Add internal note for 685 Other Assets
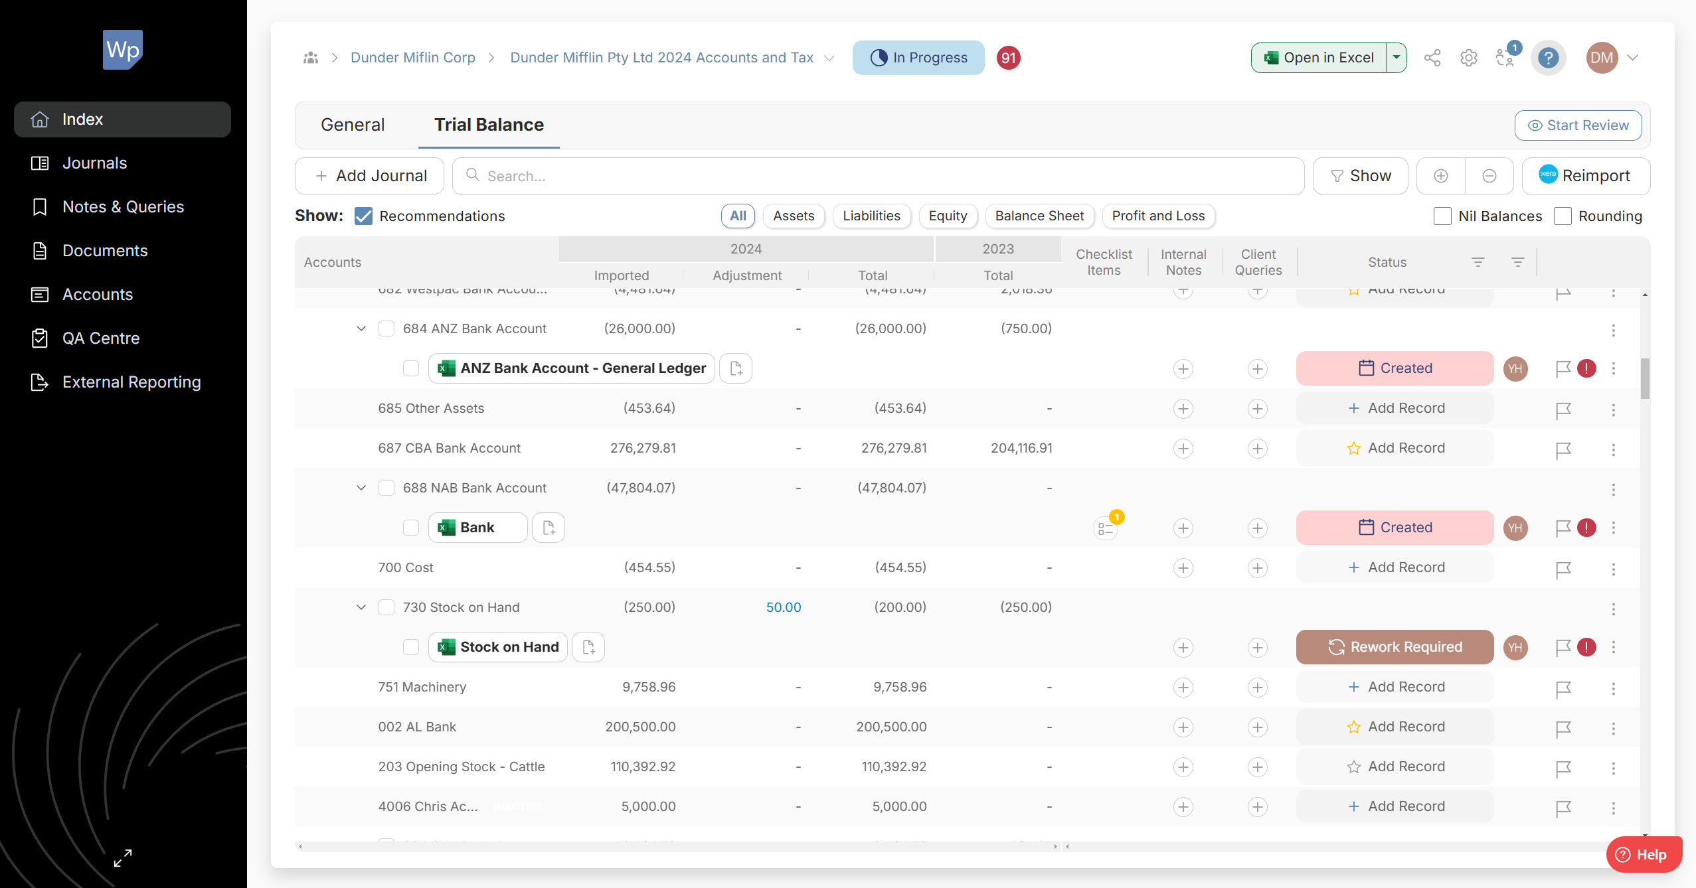 (1183, 409)
